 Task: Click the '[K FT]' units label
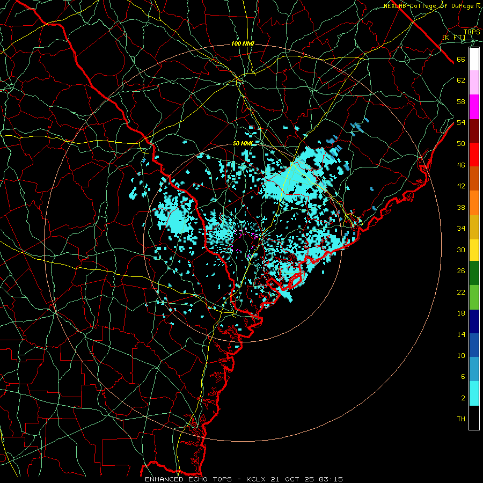[453, 37]
